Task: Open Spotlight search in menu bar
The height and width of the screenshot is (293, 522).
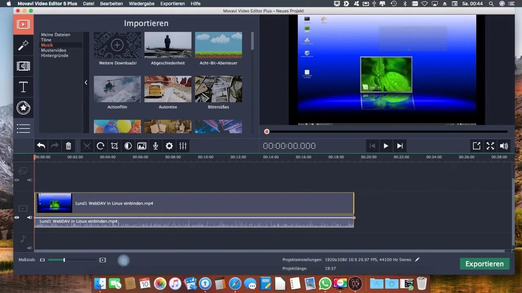Action: point(491,4)
